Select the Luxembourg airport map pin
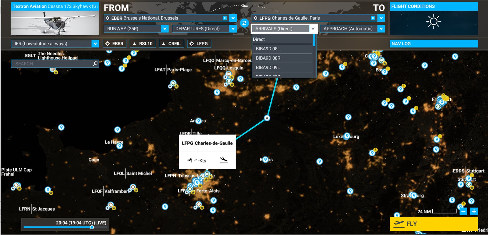 [x=347, y=136]
